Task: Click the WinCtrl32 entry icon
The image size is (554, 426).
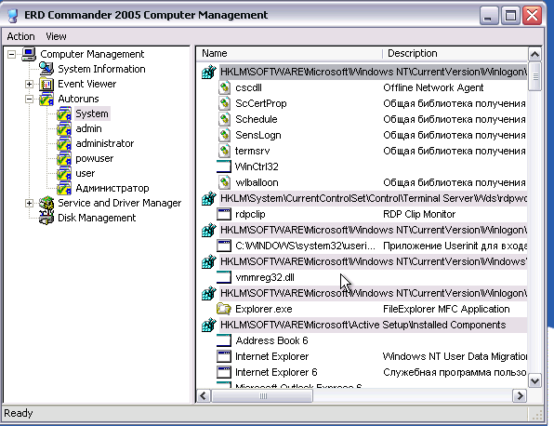Action: (224, 166)
